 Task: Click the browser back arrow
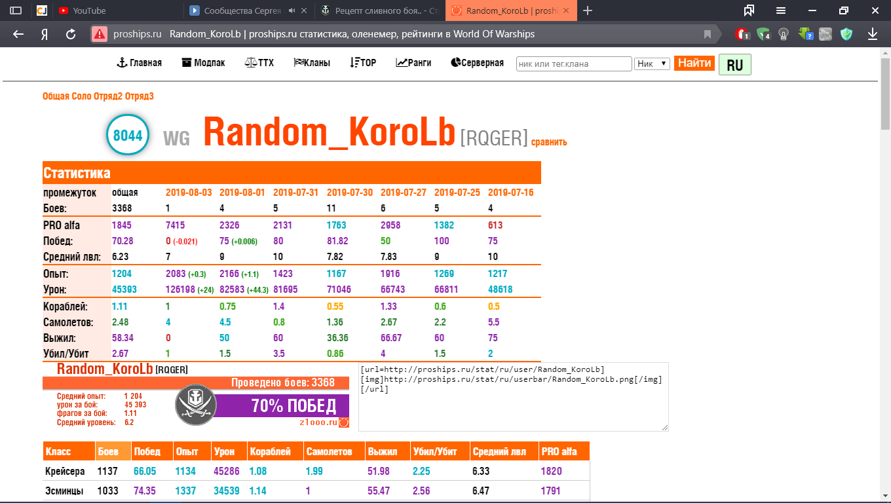click(18, 34)
